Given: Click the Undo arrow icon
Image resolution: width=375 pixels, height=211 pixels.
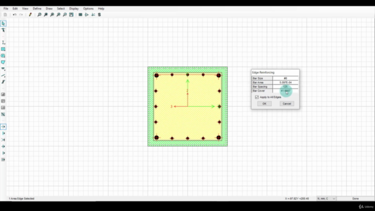Looking at the screenshot, I should pyautogui.click(x=15, y=15).
